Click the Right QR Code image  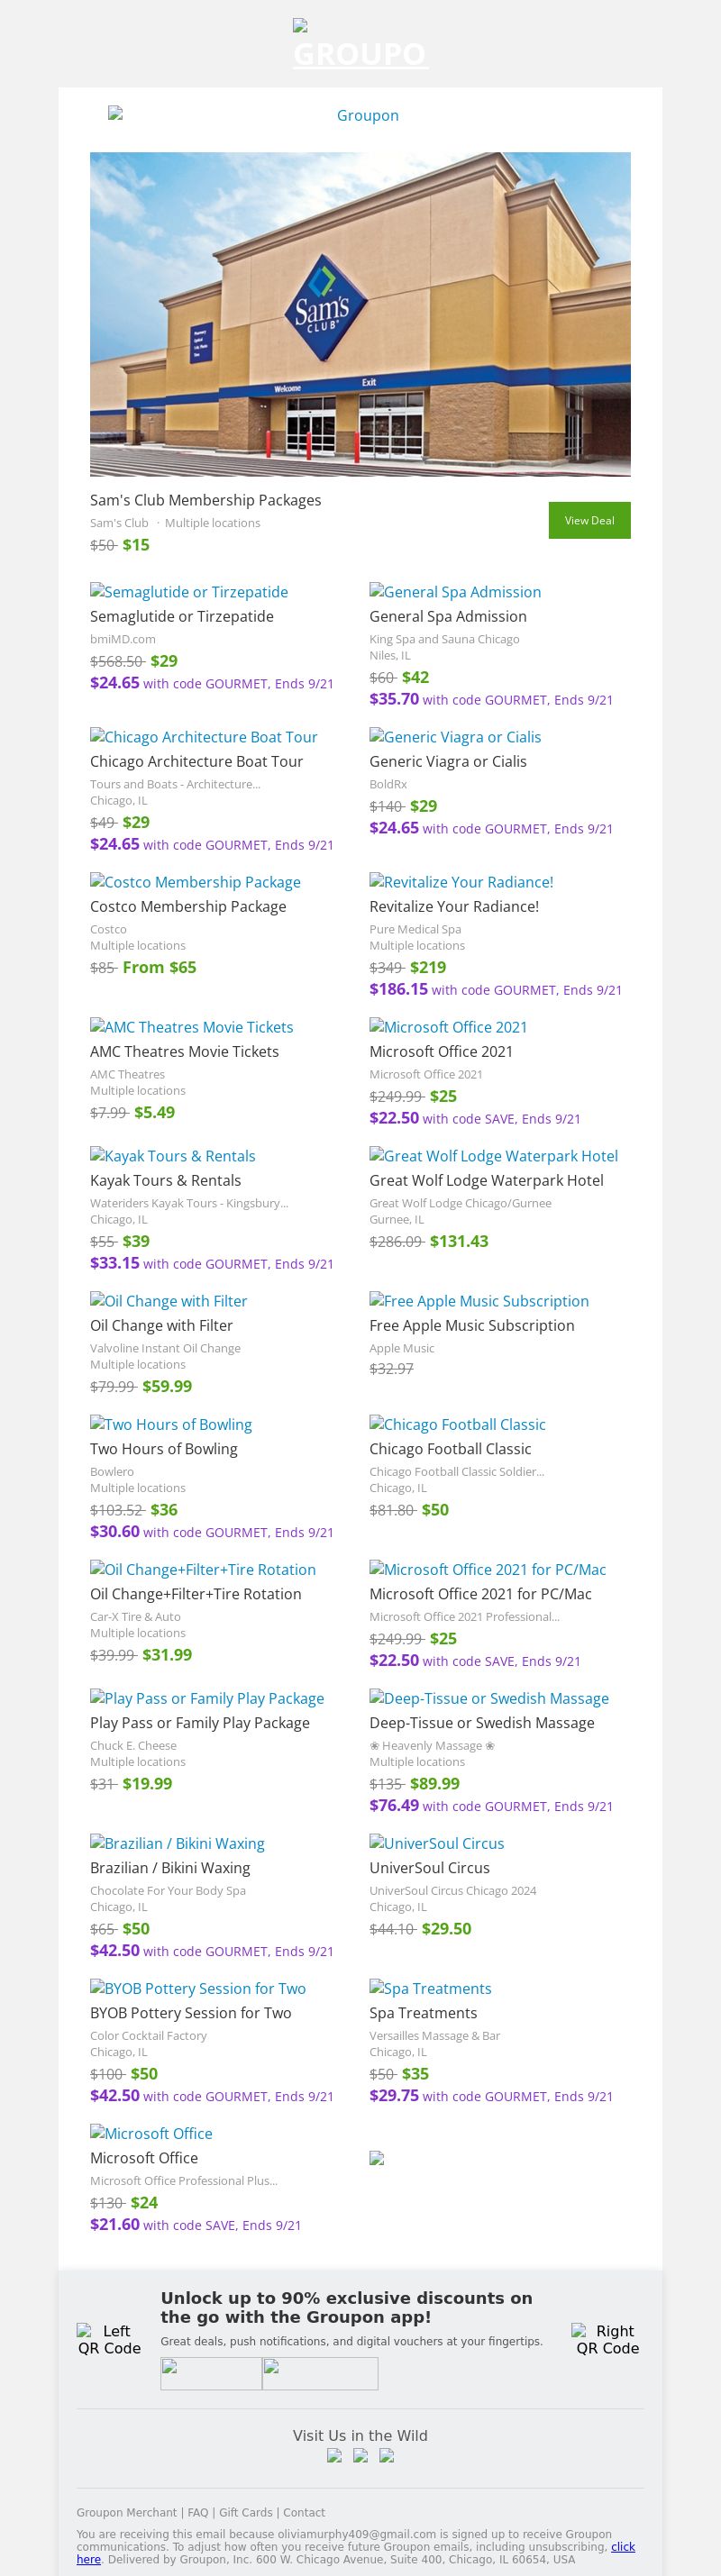point(607,2339)
